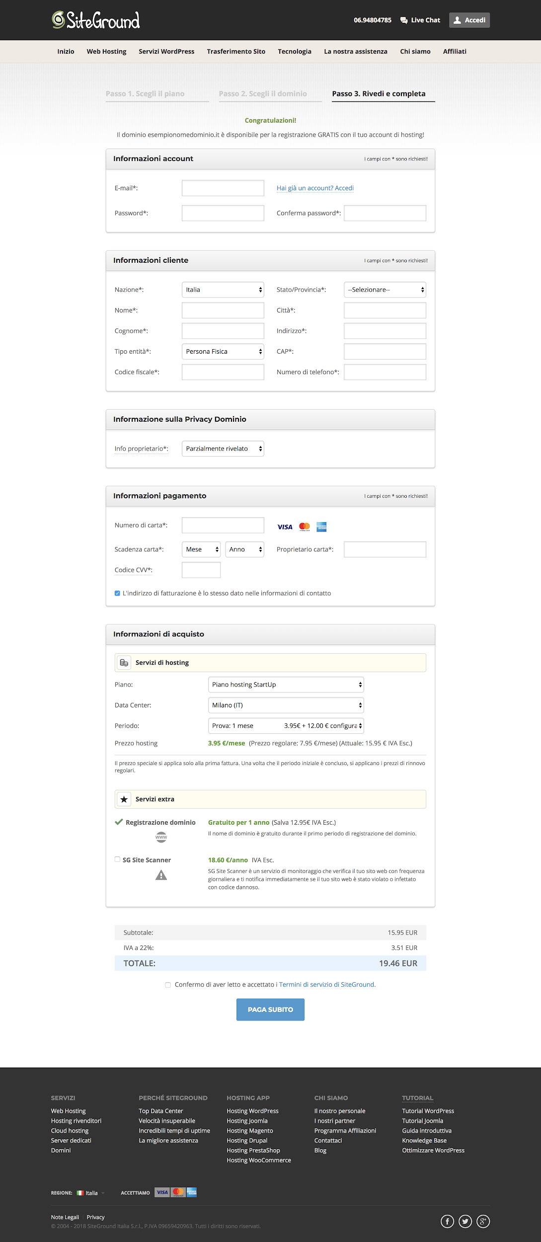The height and width of the screenshot is (1242, 541).
Task: Click the Password input field
Action: 223,213
